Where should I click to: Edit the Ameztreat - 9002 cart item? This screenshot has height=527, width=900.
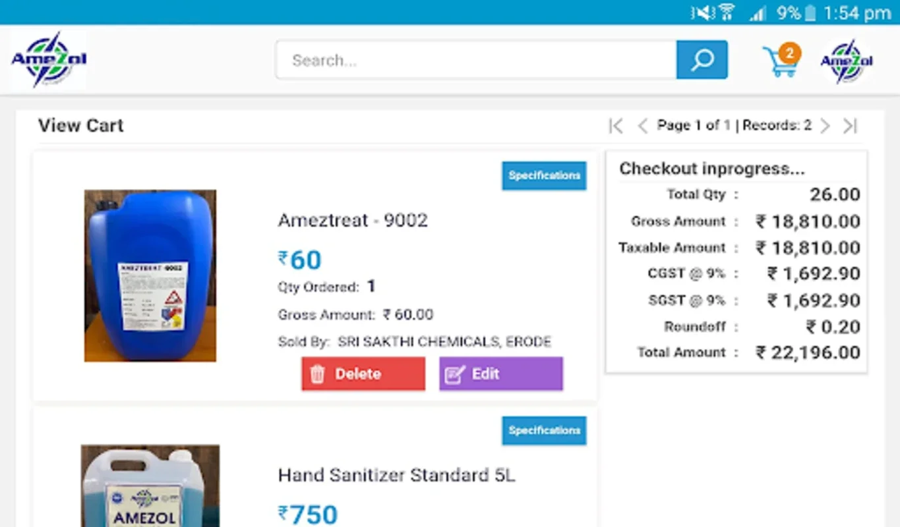[x=501, y=374]
